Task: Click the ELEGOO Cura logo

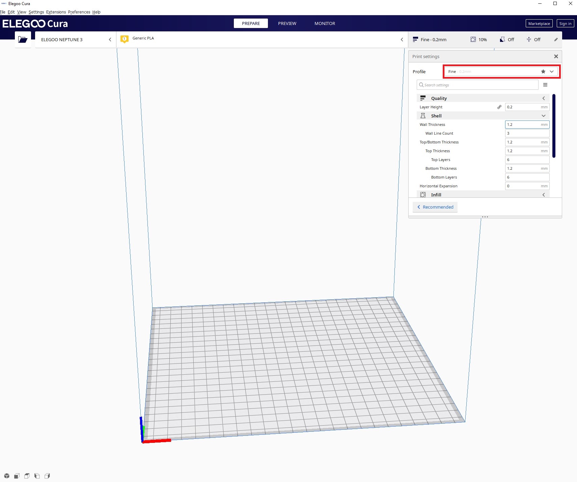Action: [x=35, y=24]
